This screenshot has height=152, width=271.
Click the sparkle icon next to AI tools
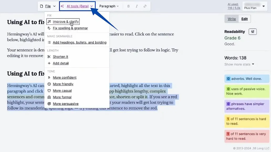pyautogui.click(x=62, y=6)
